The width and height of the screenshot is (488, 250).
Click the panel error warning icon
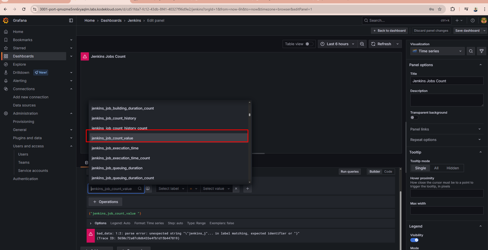point(85,56)
